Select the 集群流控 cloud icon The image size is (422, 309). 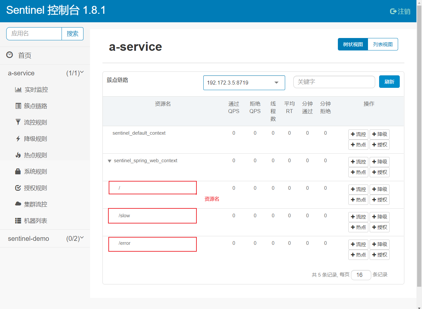[x=18, y=204]
